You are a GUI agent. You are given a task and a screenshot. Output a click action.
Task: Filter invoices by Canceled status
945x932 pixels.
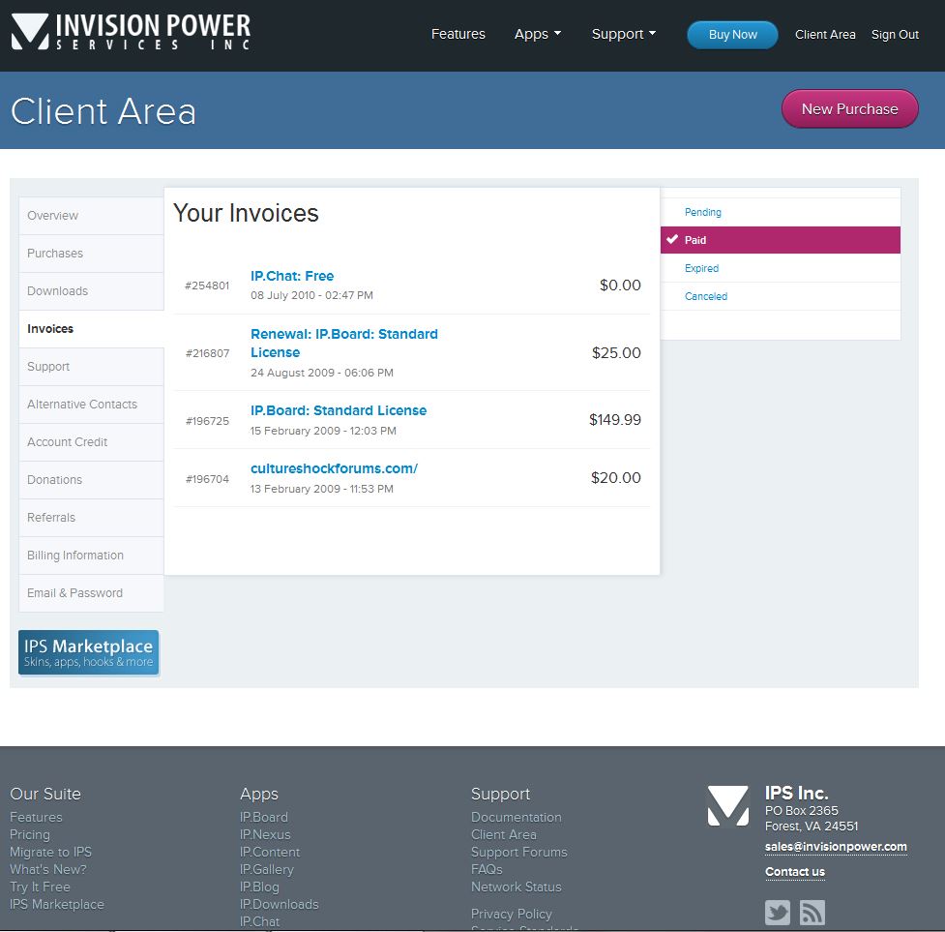781,296
